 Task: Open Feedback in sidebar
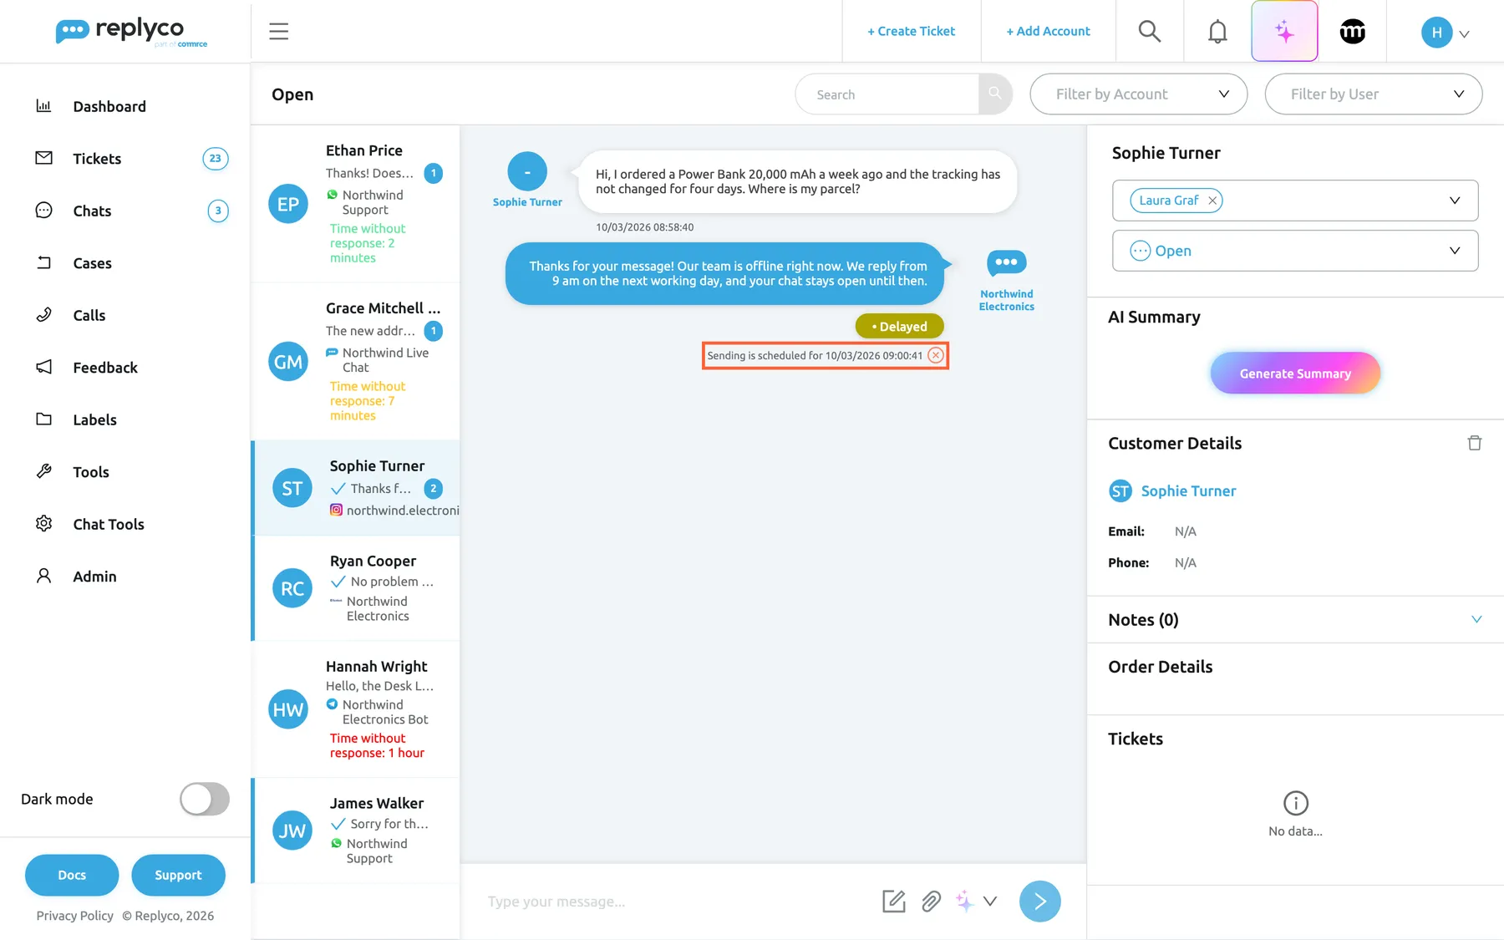pyautogui.click(x=105, y=368)
